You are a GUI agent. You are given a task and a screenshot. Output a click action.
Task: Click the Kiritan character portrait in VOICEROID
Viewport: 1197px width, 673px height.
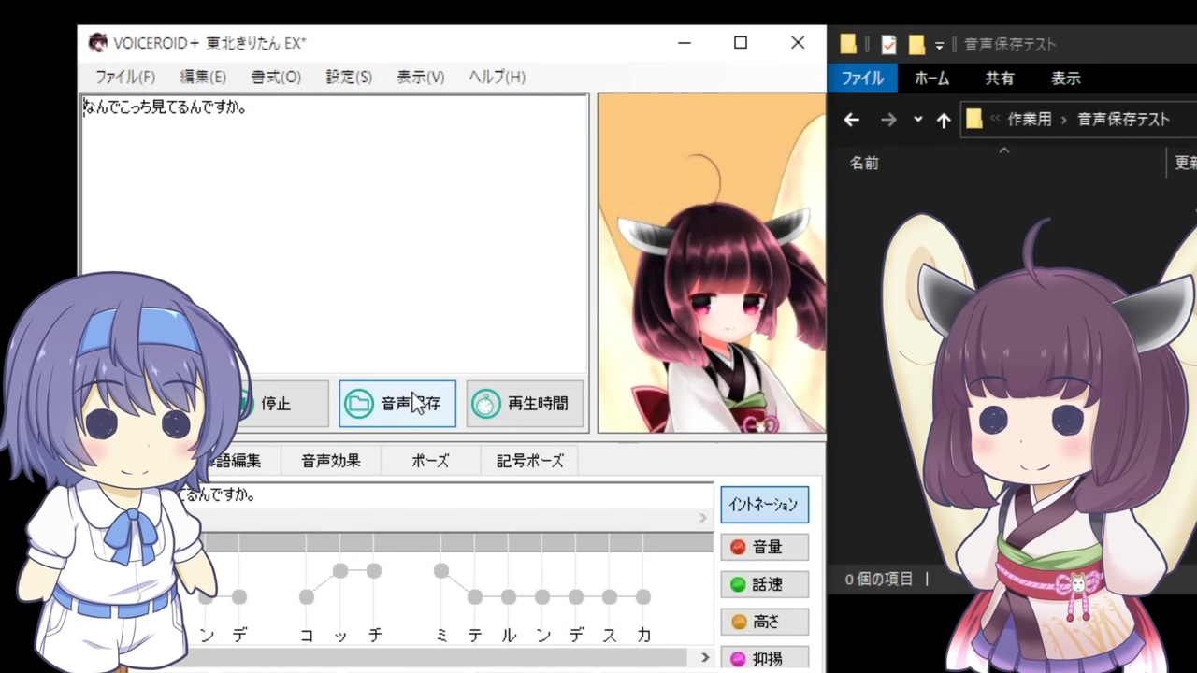pos(711,263)
